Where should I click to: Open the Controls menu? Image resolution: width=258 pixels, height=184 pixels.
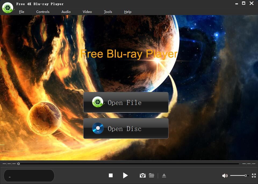coord(43,12)
